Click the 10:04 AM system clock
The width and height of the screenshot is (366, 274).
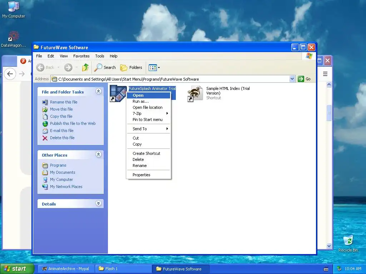click(x=353, y=269)
